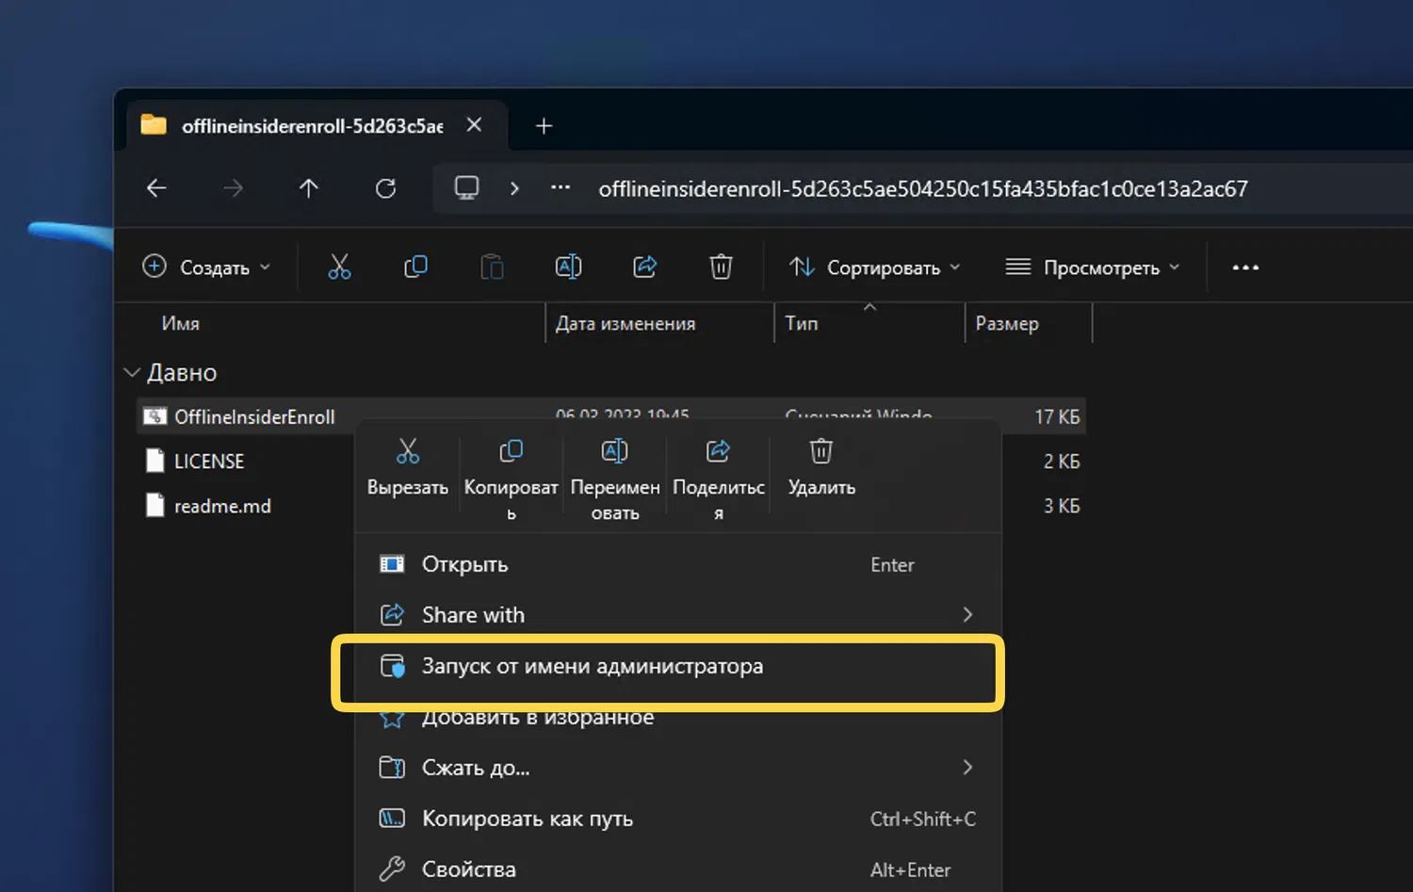The width and height of the screenshot is (1413, 892).
Task: Refresh the current folder view
Action: pos(385,188)
